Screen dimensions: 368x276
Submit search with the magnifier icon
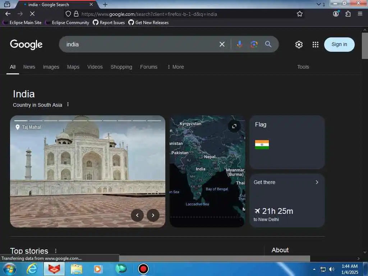click(x=268, y=44)
